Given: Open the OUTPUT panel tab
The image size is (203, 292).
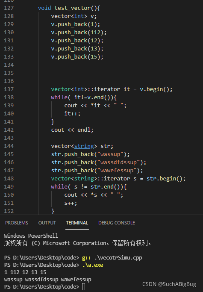Looking at the screenshot, I should (47, 223).
